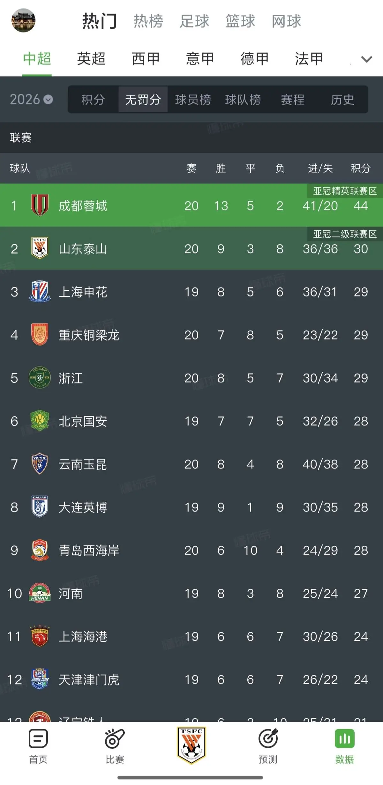Select the 无罚分 toggle

click(x=143, y=100)
